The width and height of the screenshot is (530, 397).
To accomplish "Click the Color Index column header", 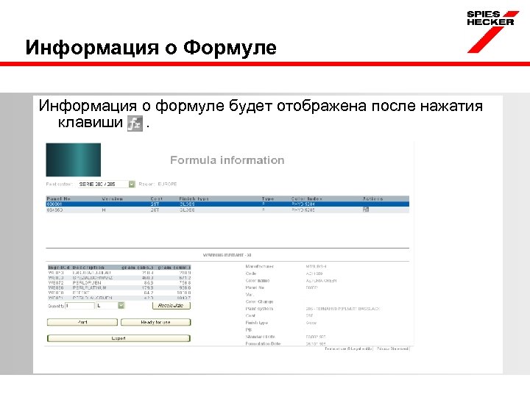I will tap(307, 198).
